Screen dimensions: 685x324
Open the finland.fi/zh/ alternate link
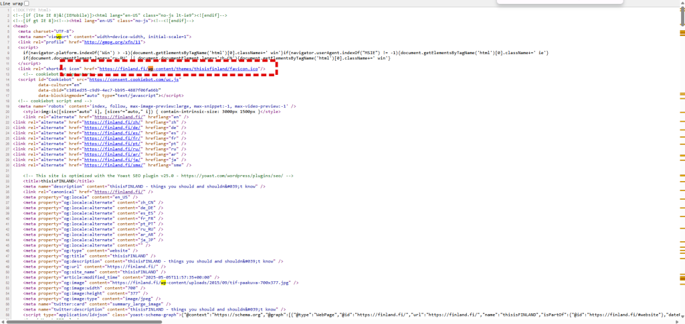112,122
